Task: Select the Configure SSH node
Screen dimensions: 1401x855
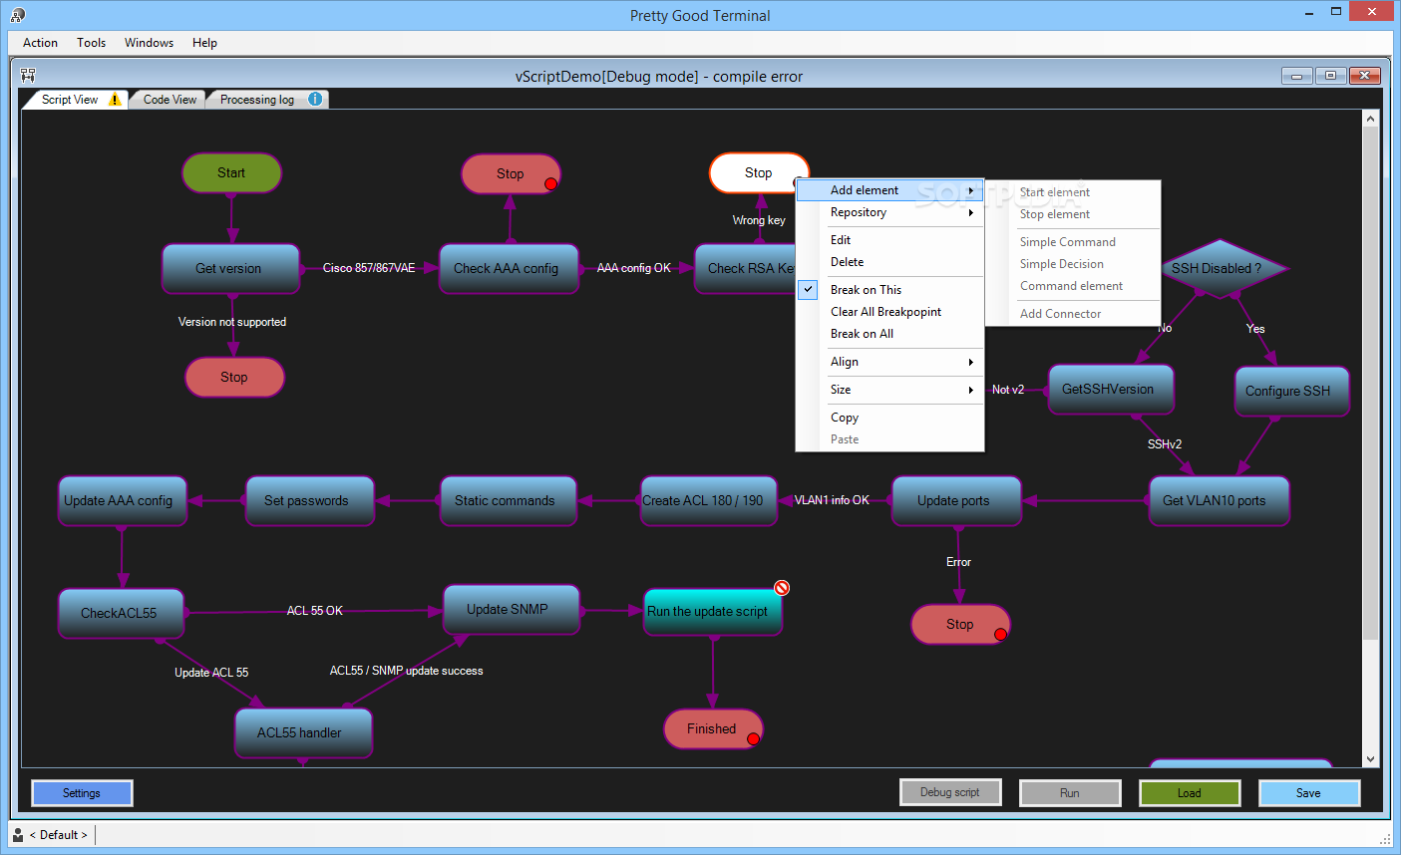Action: 1291,391
